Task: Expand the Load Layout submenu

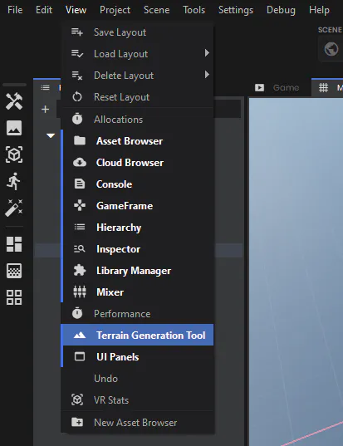Action: (137, 54)
